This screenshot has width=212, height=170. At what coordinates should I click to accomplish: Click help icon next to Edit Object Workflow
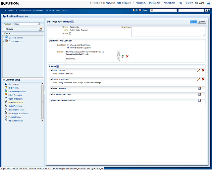(73, 21)
